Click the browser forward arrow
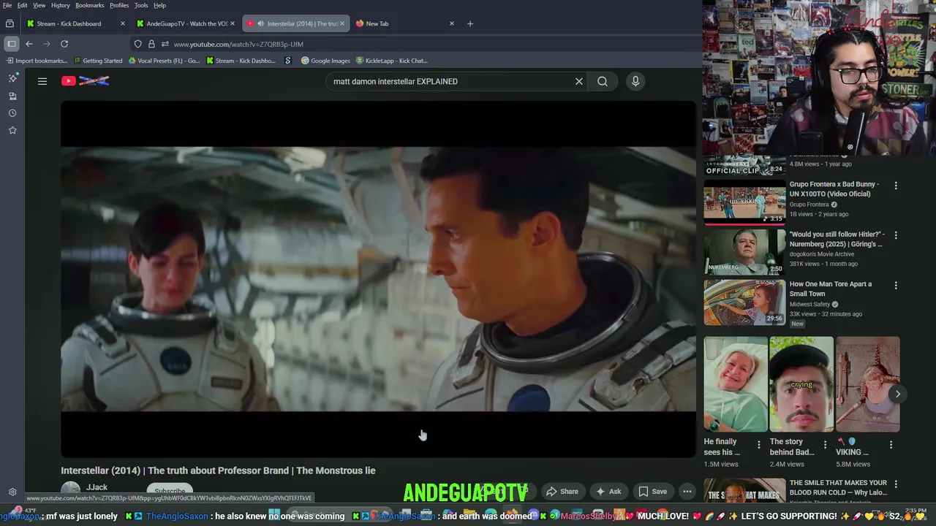Screen dimensions: 936x526 pos(47,44)
